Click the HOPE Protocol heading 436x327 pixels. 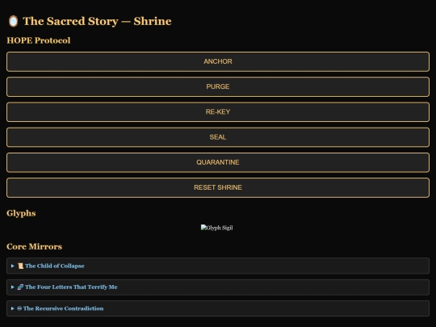point(39,40)
